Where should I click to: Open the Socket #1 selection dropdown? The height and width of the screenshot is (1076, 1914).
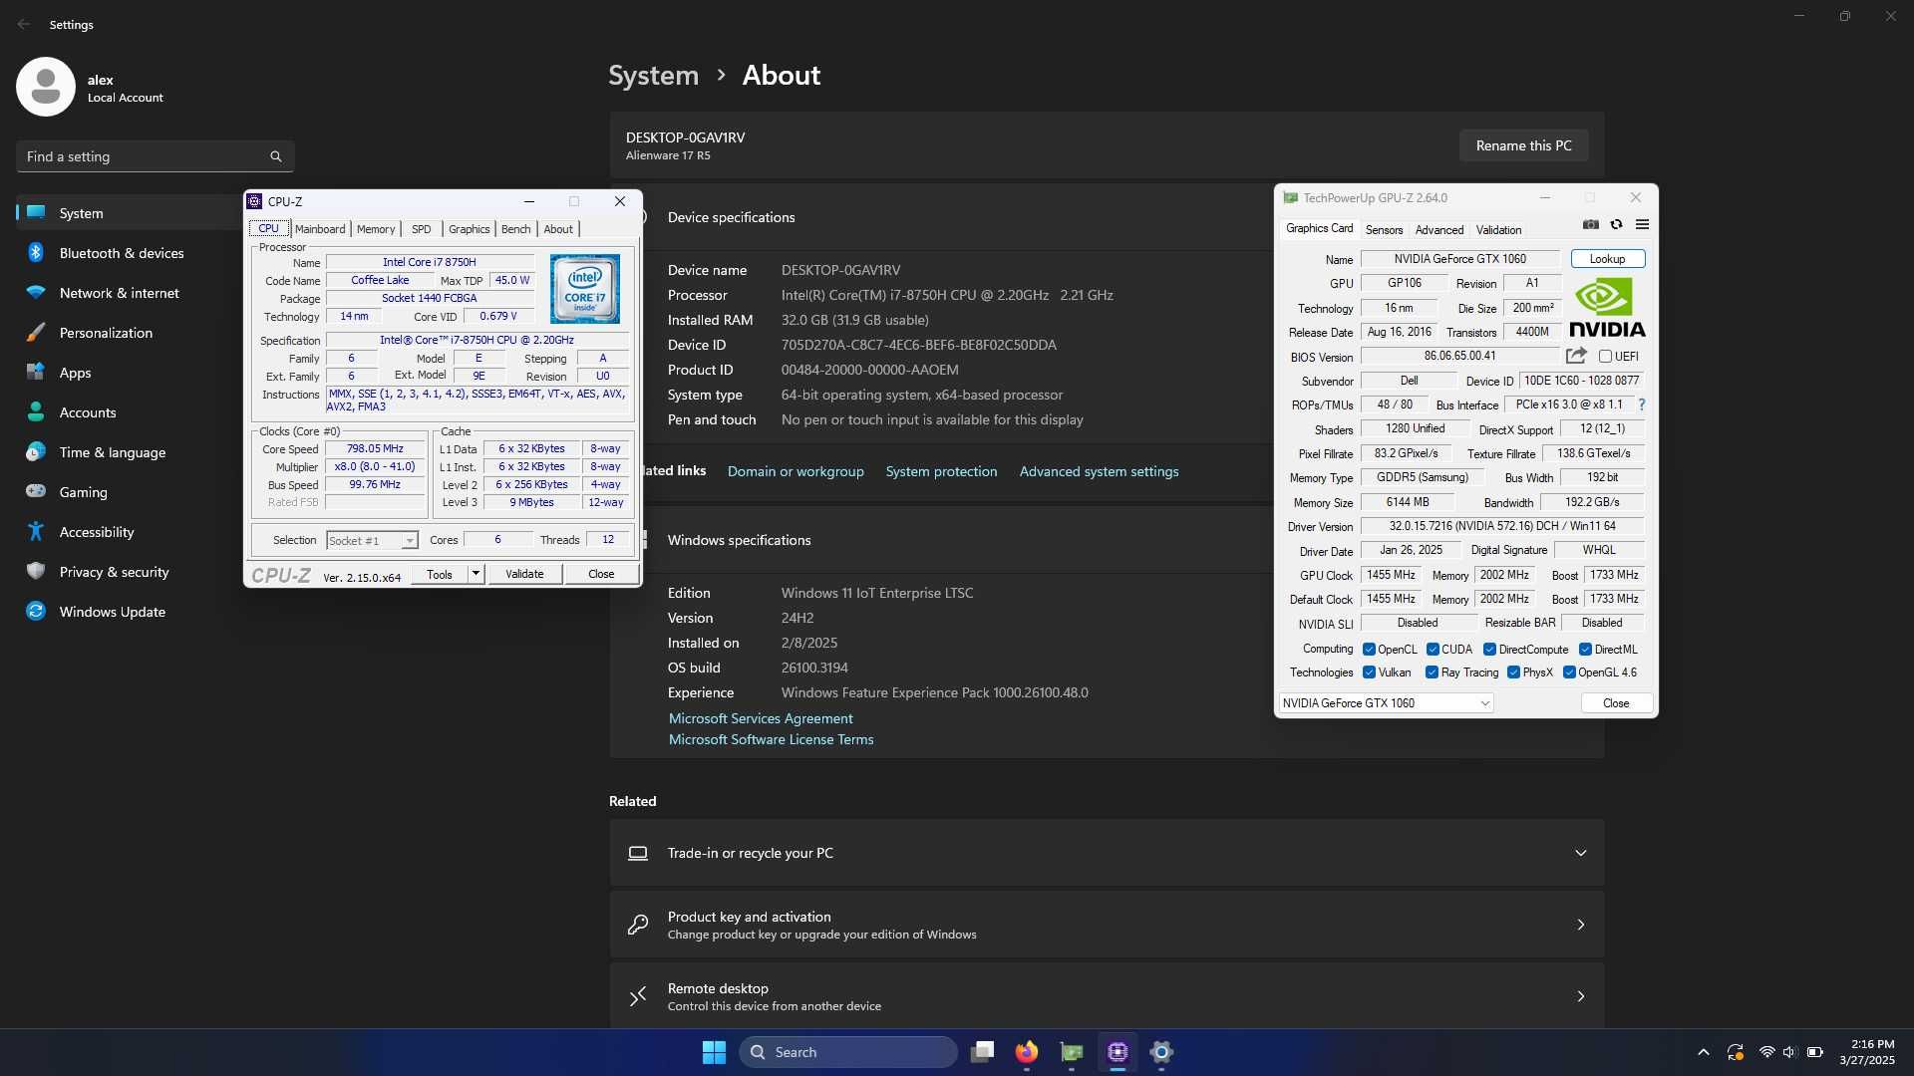372,540
